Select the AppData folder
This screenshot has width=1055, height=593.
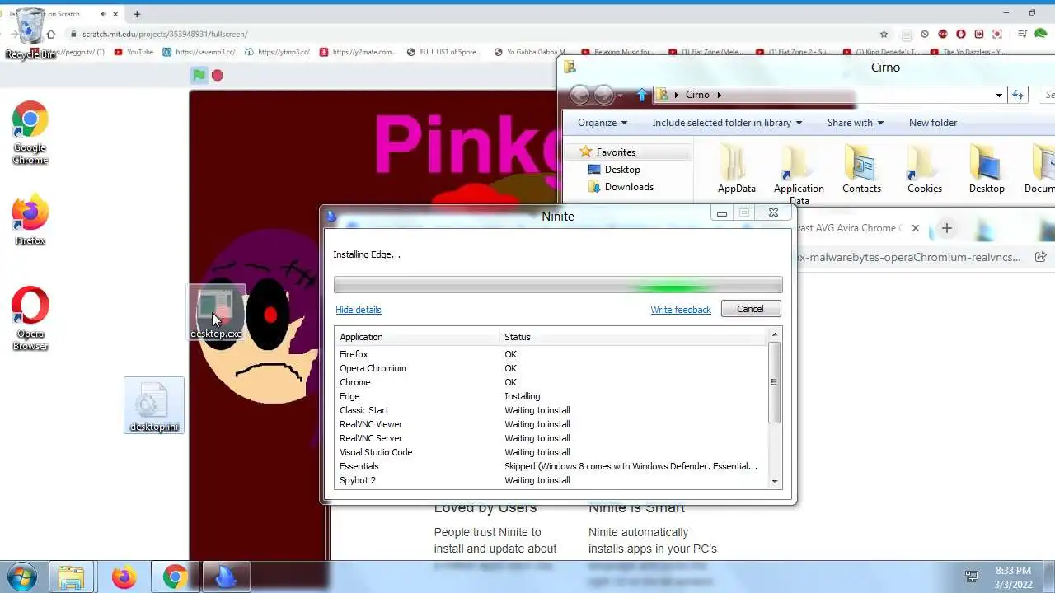point(737,170)
